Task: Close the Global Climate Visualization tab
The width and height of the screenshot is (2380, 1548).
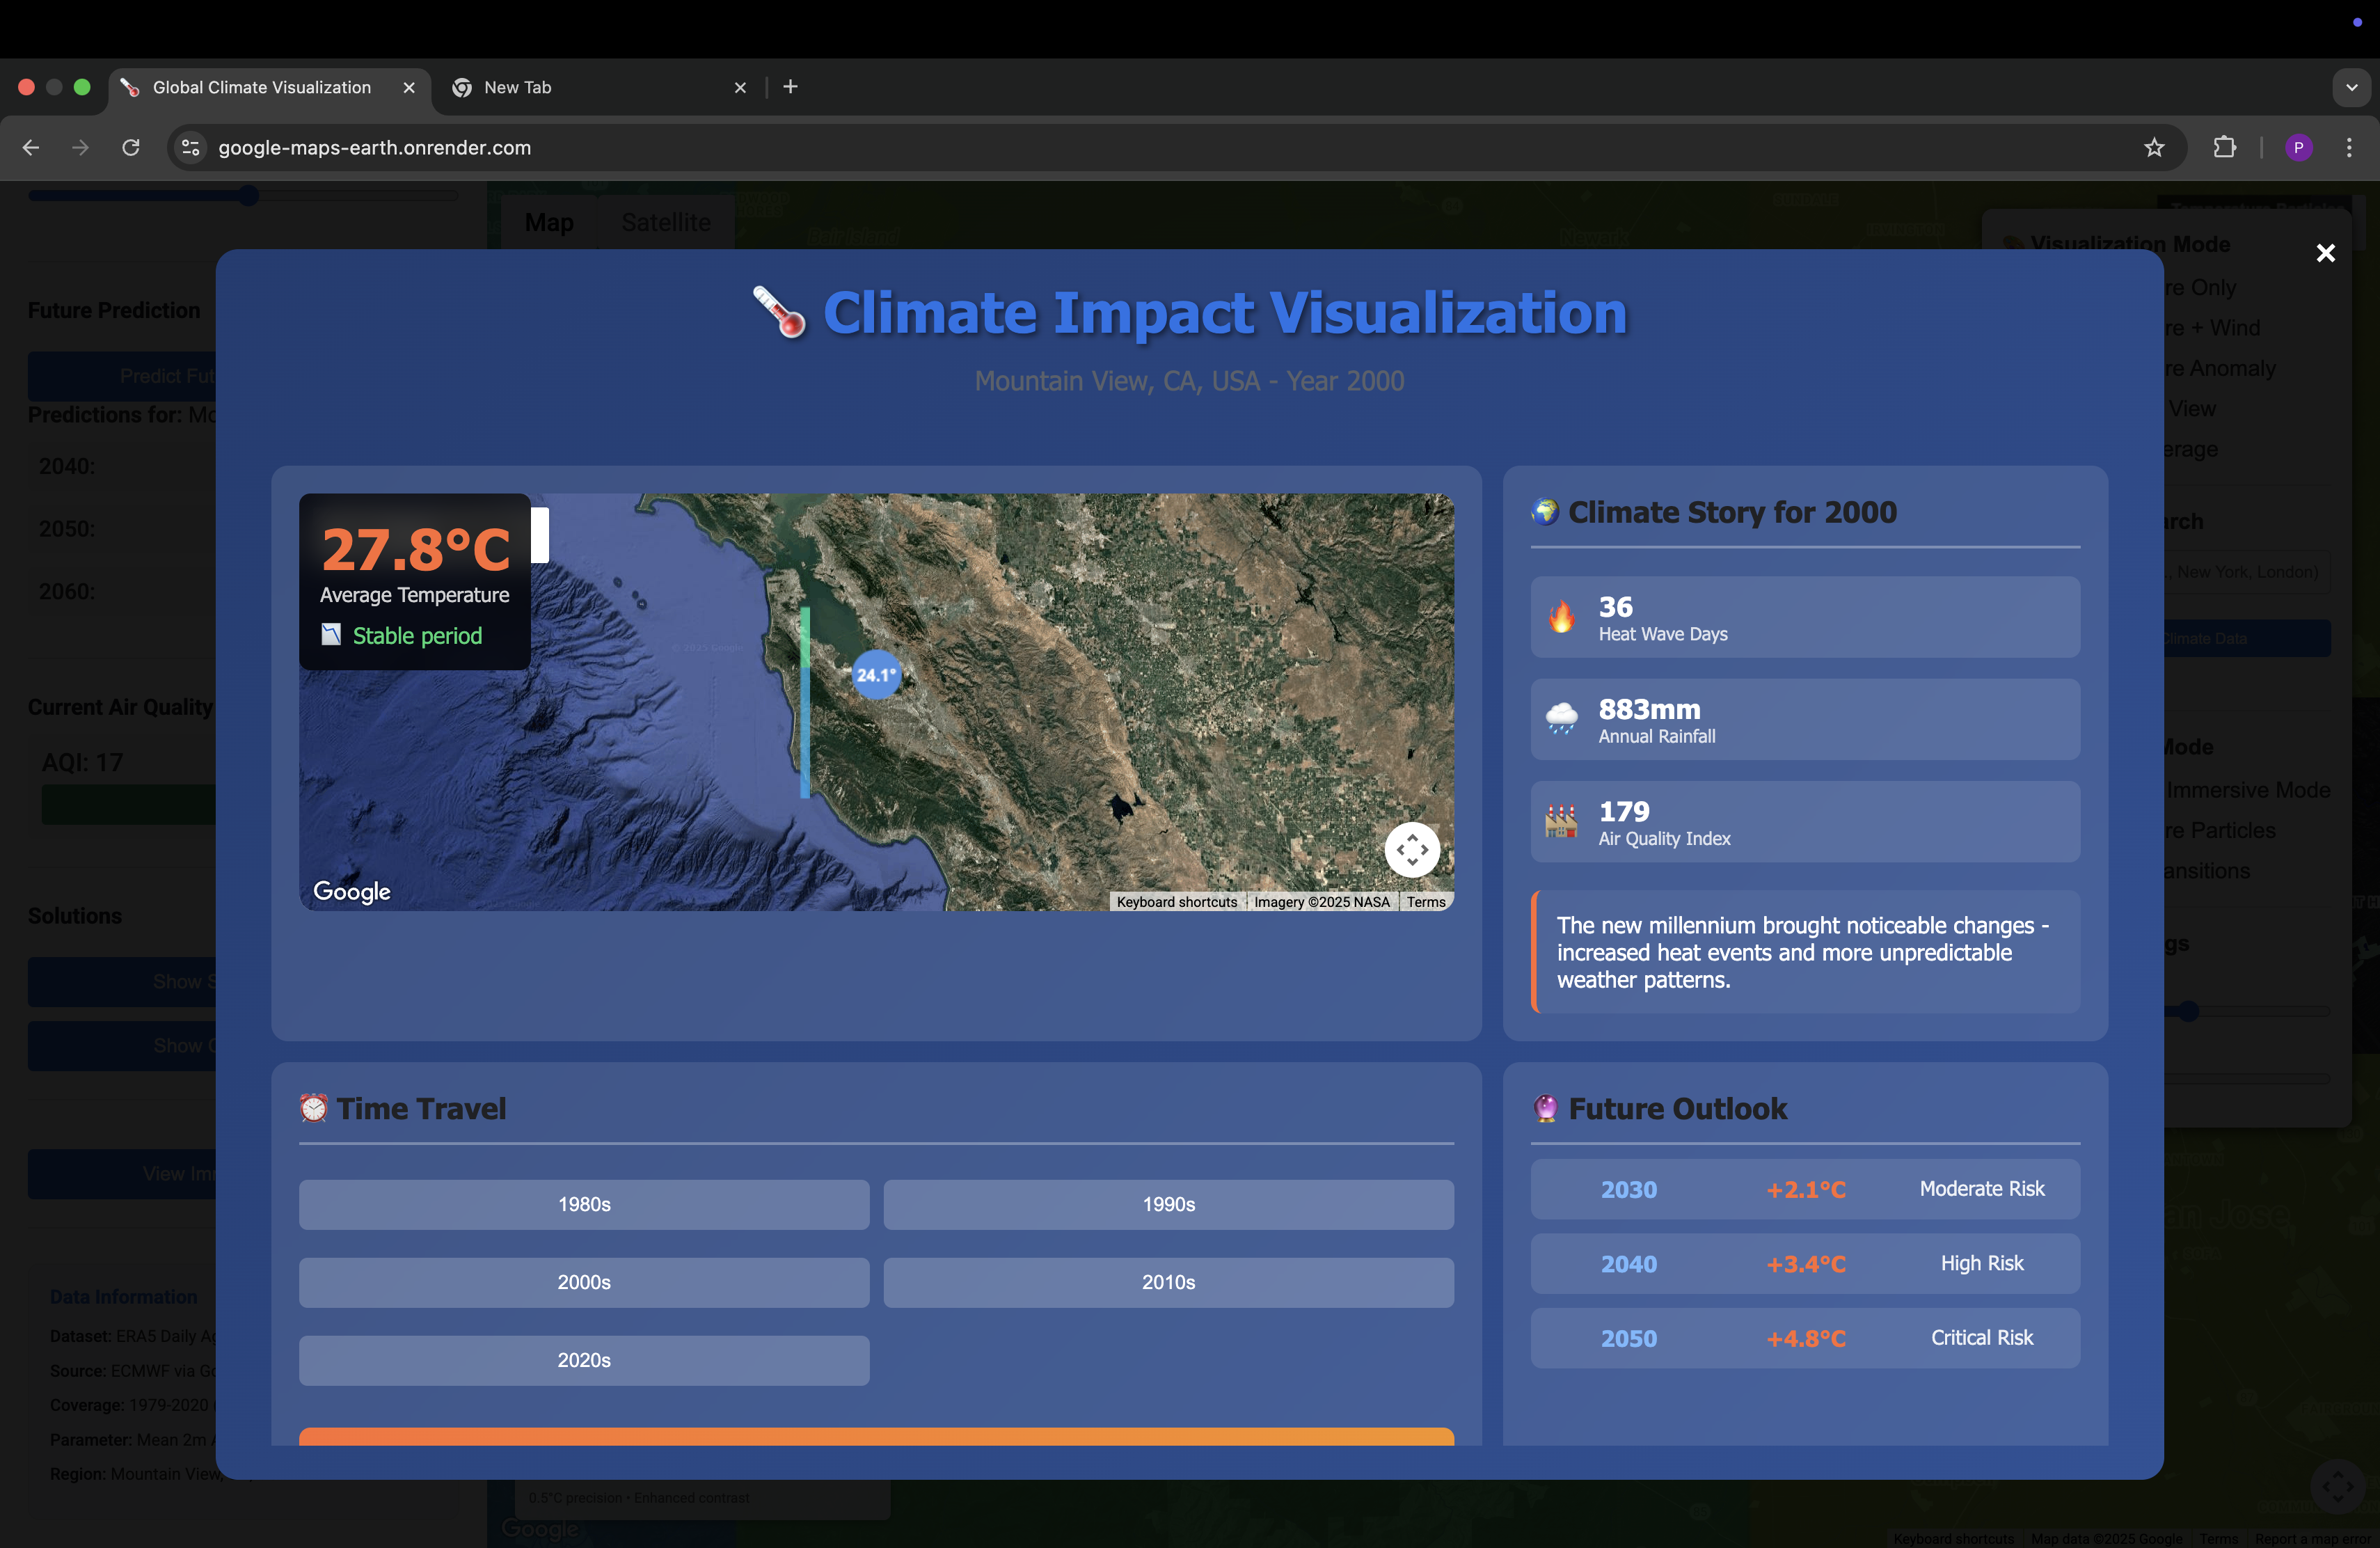Action: (x=409, y=88)
